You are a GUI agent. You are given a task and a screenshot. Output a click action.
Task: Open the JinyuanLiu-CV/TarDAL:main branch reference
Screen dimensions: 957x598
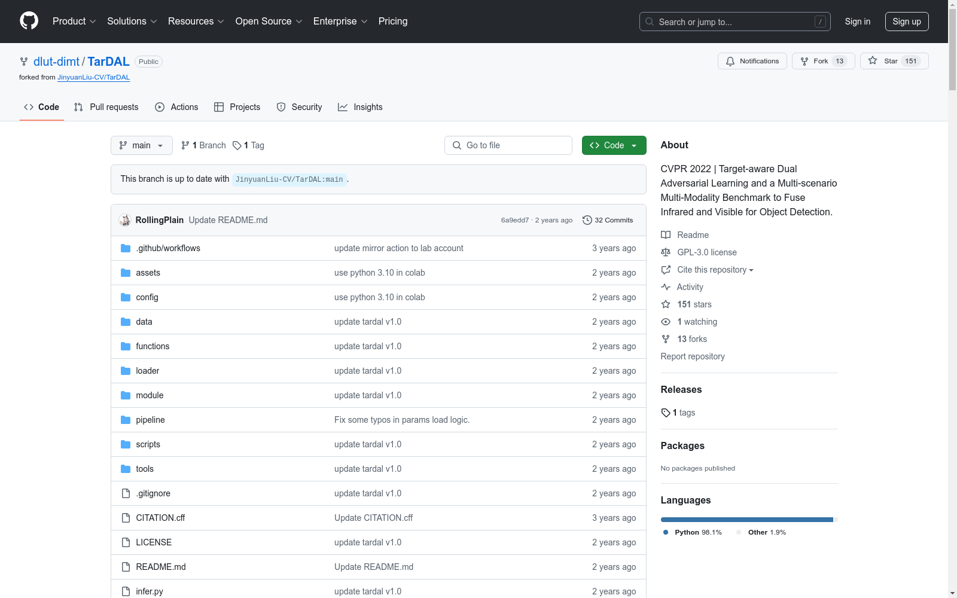289,179
